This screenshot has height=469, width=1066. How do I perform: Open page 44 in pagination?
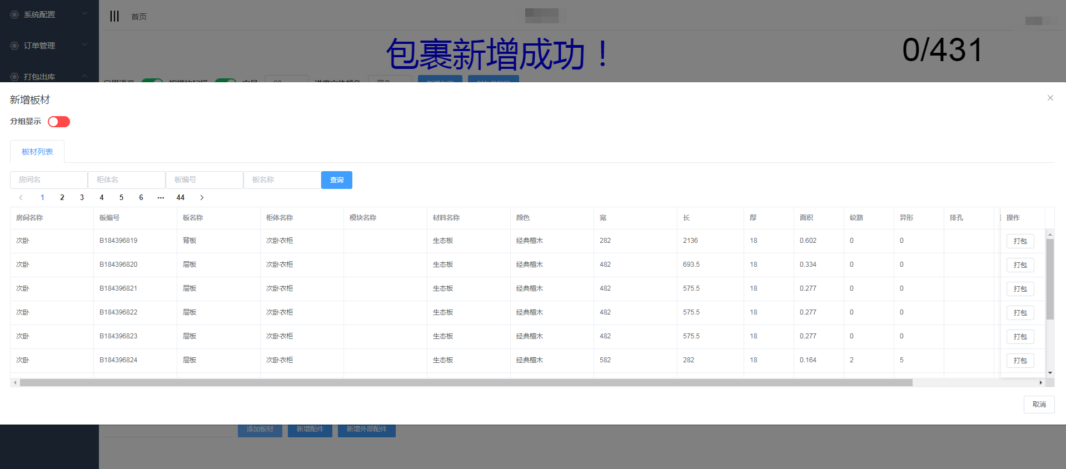point(181,197)
